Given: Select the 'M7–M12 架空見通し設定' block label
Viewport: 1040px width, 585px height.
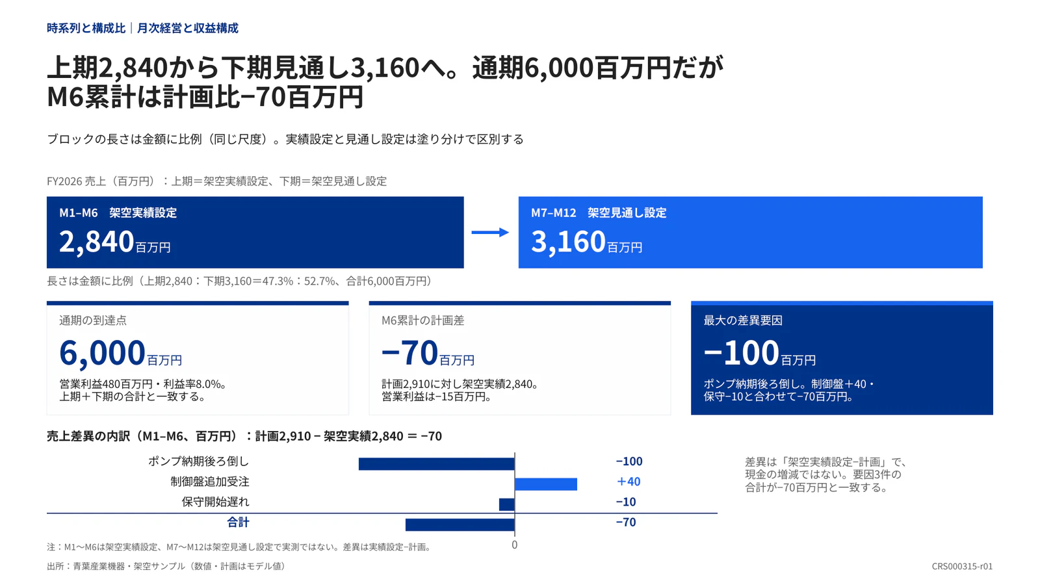Looking at the screenshot, I should [x=599, y=213].
